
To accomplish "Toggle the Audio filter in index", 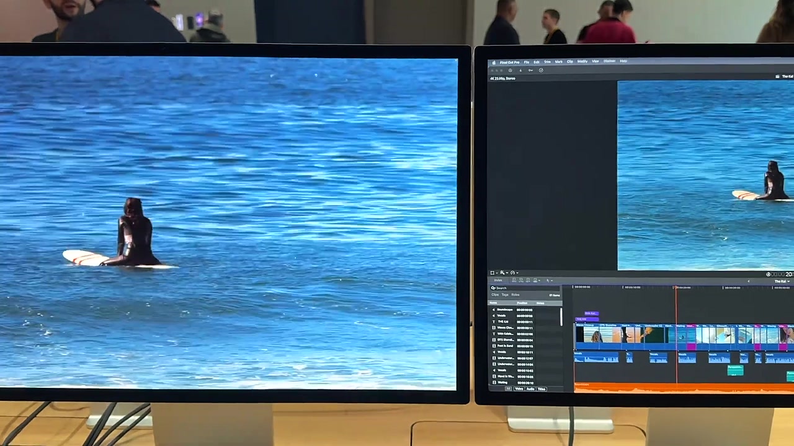I will 530,389.
